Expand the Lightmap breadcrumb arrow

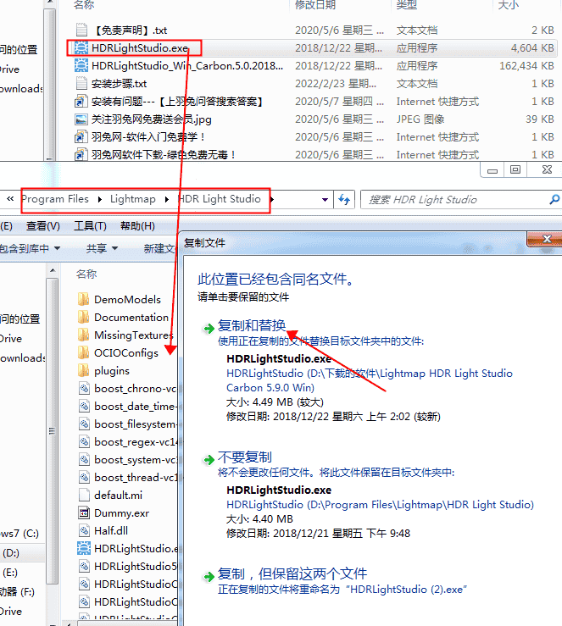(x=167, y=199)
